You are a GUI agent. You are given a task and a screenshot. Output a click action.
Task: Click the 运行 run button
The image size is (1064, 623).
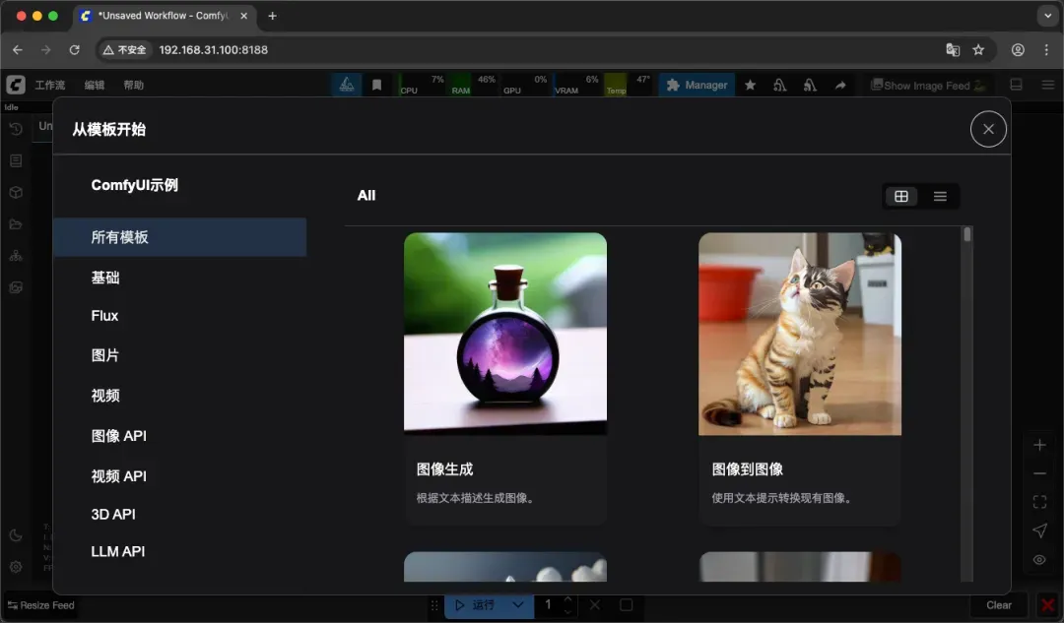pos(476,604)
